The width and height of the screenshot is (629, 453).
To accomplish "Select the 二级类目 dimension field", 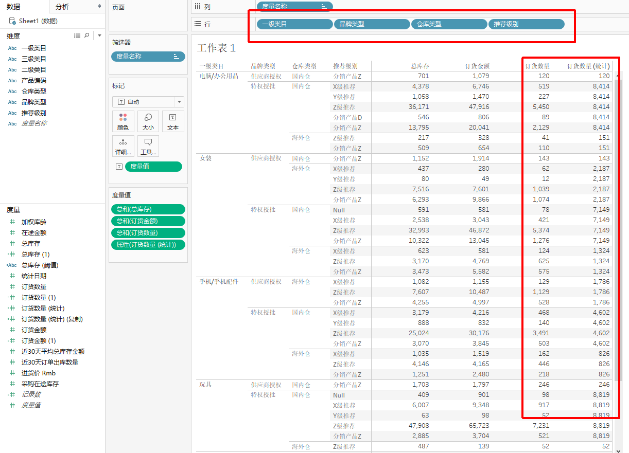I will click(x=33, y=70).
